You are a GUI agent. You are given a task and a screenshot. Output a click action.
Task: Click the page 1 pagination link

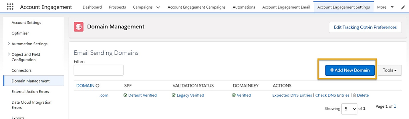[395, 106]
